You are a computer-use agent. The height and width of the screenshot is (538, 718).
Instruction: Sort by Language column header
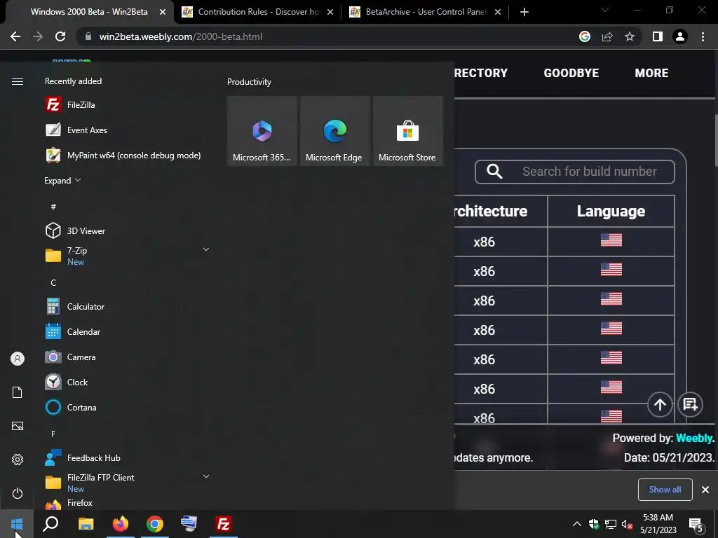611,211
